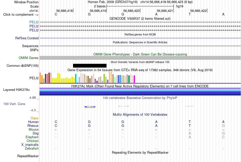Click coordinate label 56,666,418

(x=64, y=11)
